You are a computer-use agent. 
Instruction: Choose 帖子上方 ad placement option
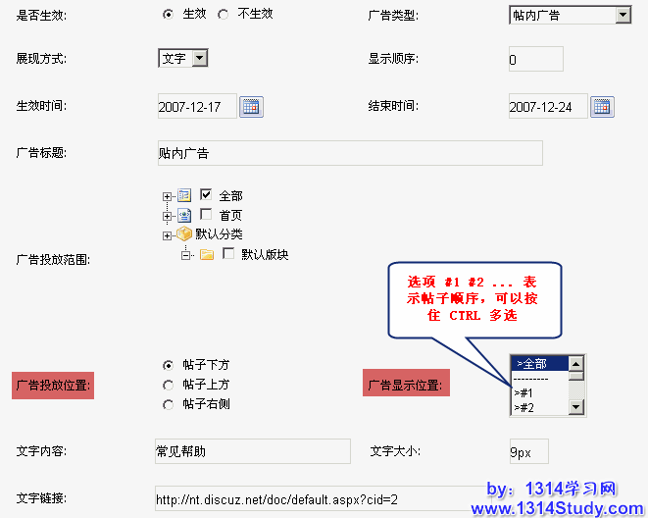click(168, 385)
